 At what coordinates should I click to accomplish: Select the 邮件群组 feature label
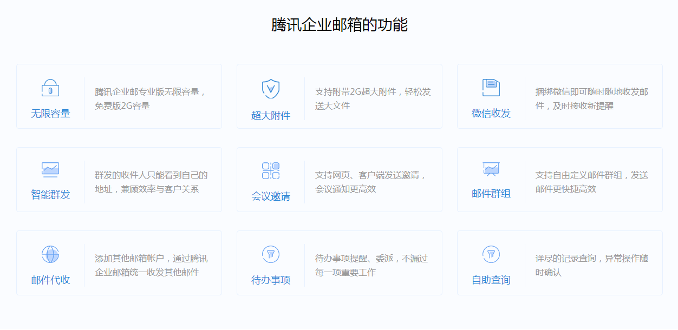point(491,194)
